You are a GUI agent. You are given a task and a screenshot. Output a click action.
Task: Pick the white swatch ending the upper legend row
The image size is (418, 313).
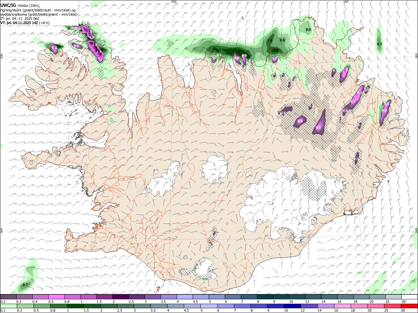(409, 297)
